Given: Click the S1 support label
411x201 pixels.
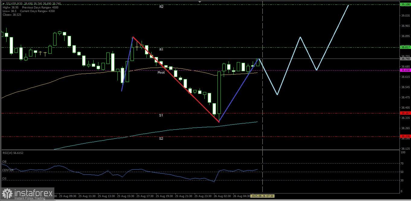Looking at the screenshot, I should tap(161, 115).
